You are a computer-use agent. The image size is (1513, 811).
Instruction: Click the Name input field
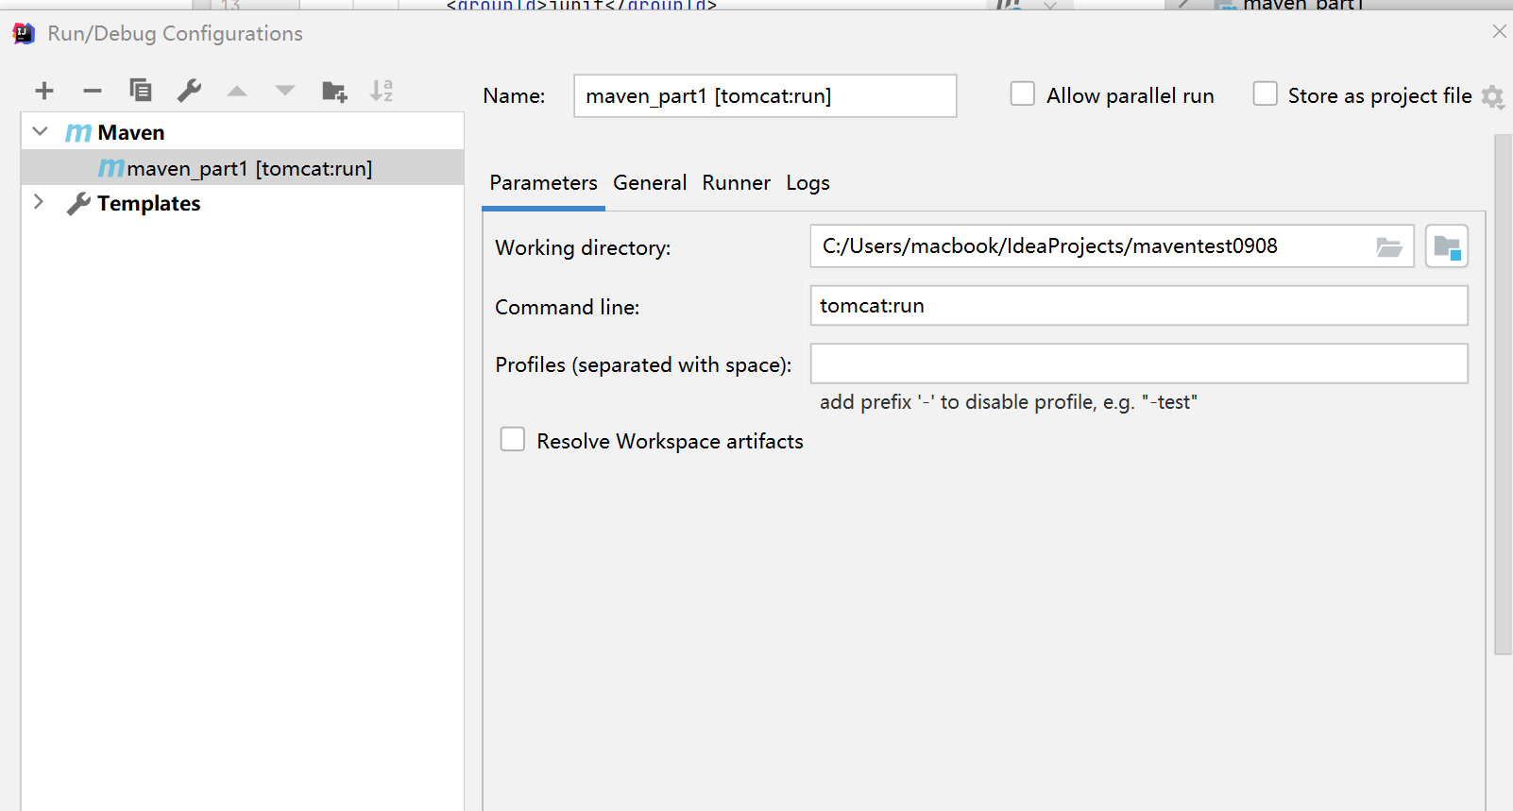[x=765, y=95]
